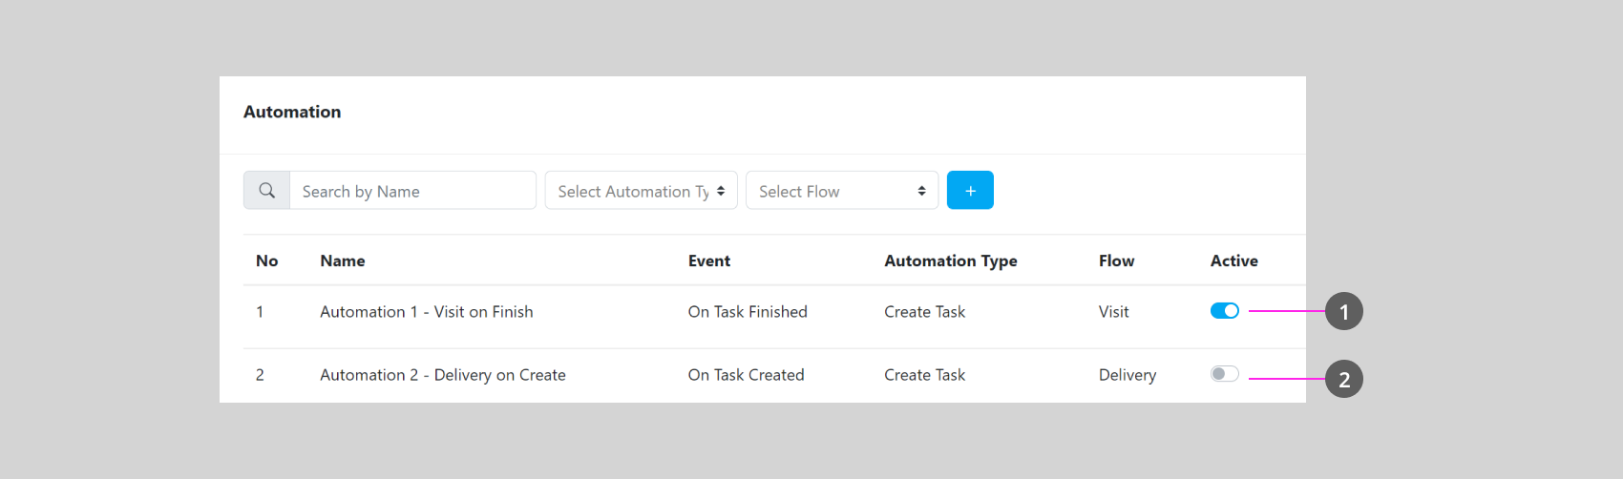
Task: Open Automation 2 - Delivery on Create row
Action: [x=442, y=375]
